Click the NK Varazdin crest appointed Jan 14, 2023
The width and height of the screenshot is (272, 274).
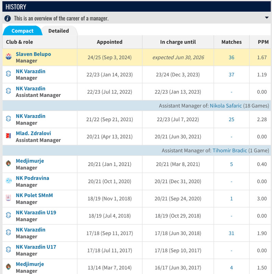9,74
